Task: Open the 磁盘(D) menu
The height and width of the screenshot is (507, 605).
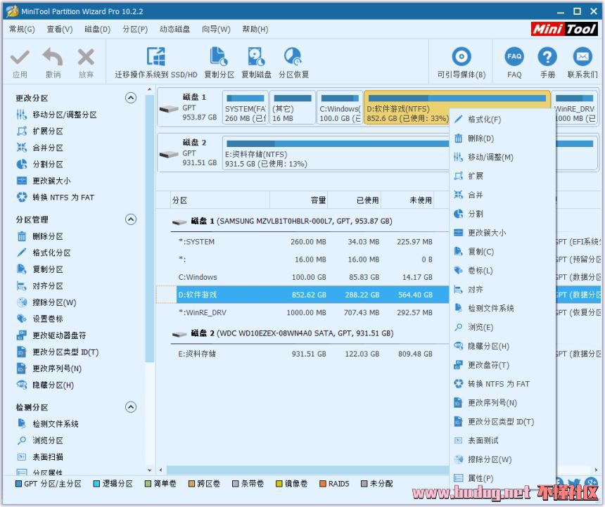Action: pos(98,30)
